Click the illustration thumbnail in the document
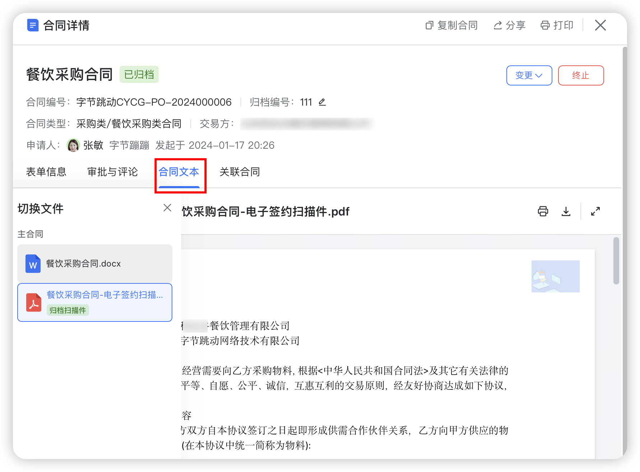The image size is (640, 472). pos(555,276)
